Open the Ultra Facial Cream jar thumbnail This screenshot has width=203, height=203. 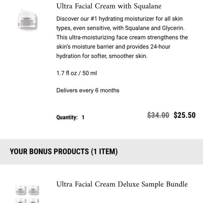click(x=27, y=19)
